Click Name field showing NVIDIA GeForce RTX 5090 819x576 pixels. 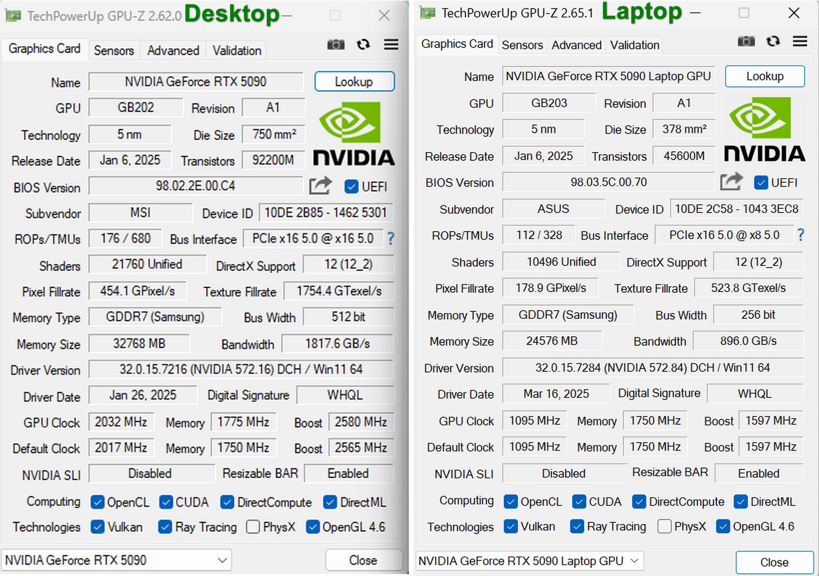[x=196, y=82]
